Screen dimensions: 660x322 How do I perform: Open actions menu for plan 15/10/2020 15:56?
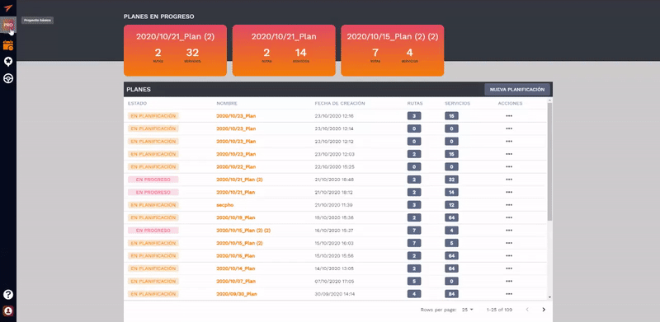[509, 255]
